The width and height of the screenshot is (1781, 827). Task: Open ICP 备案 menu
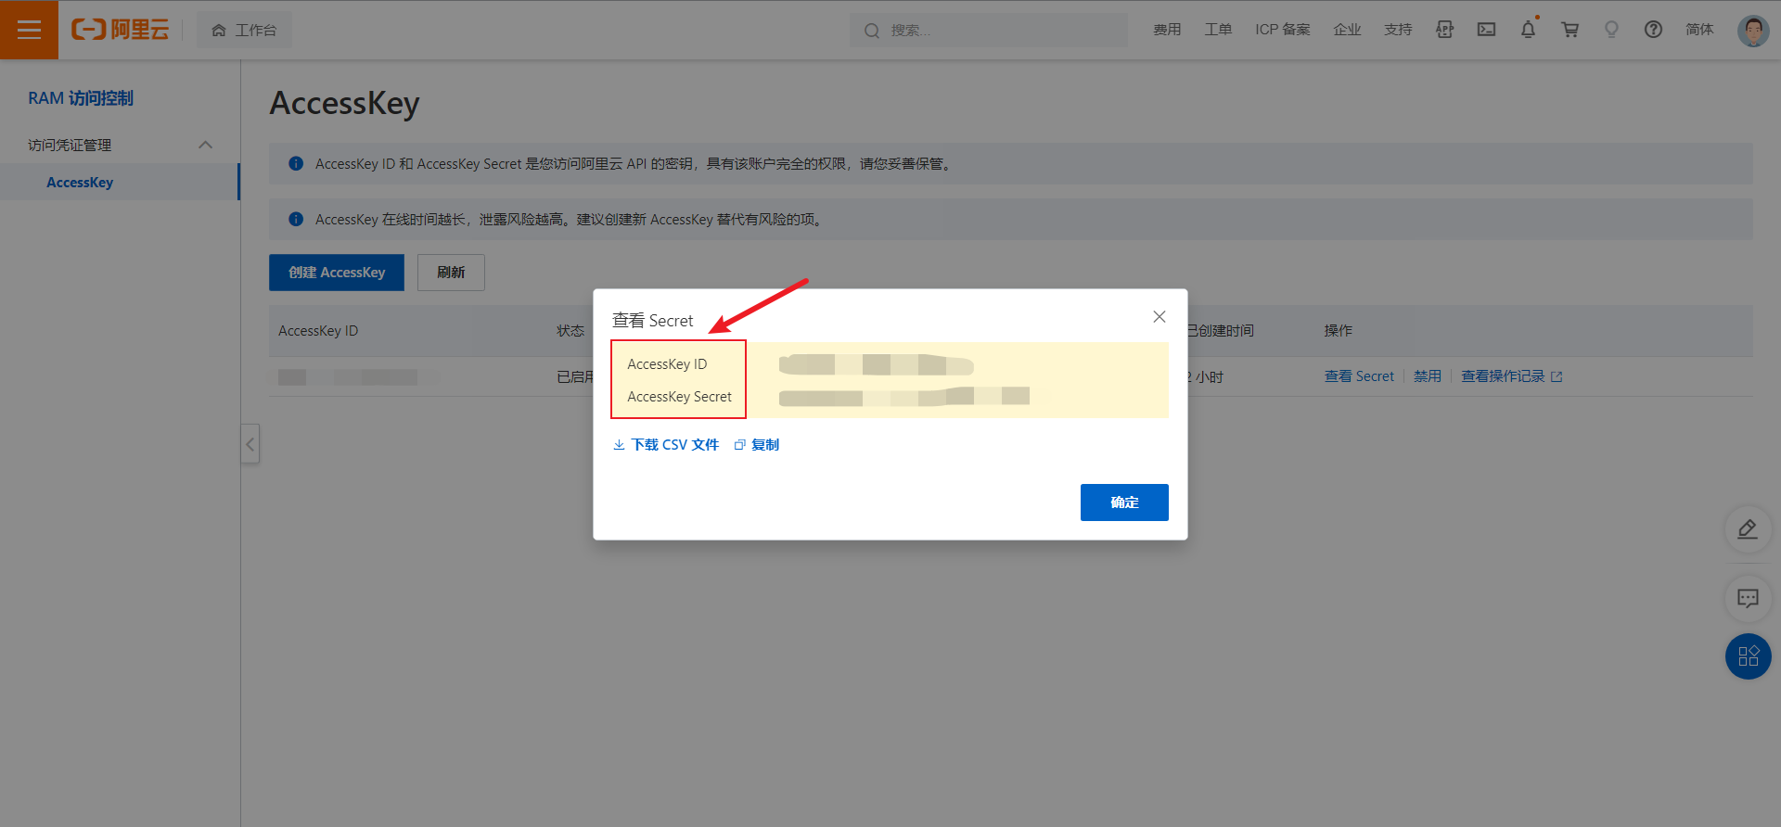pos(1283,30)
